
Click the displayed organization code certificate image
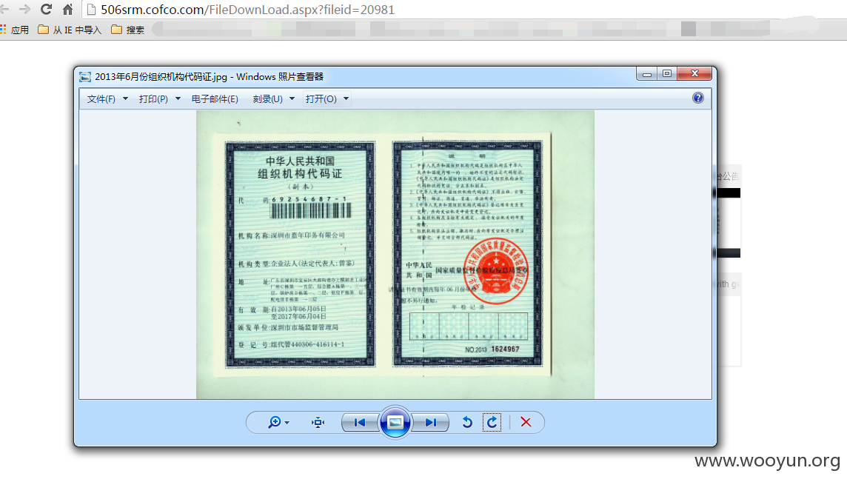395,255
